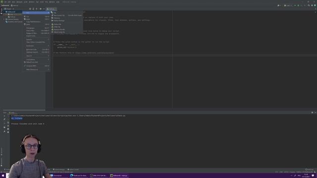Screen dimensions: 317x178
Task: Open the Edit menu in the menu bar
Action: point(9,2)
